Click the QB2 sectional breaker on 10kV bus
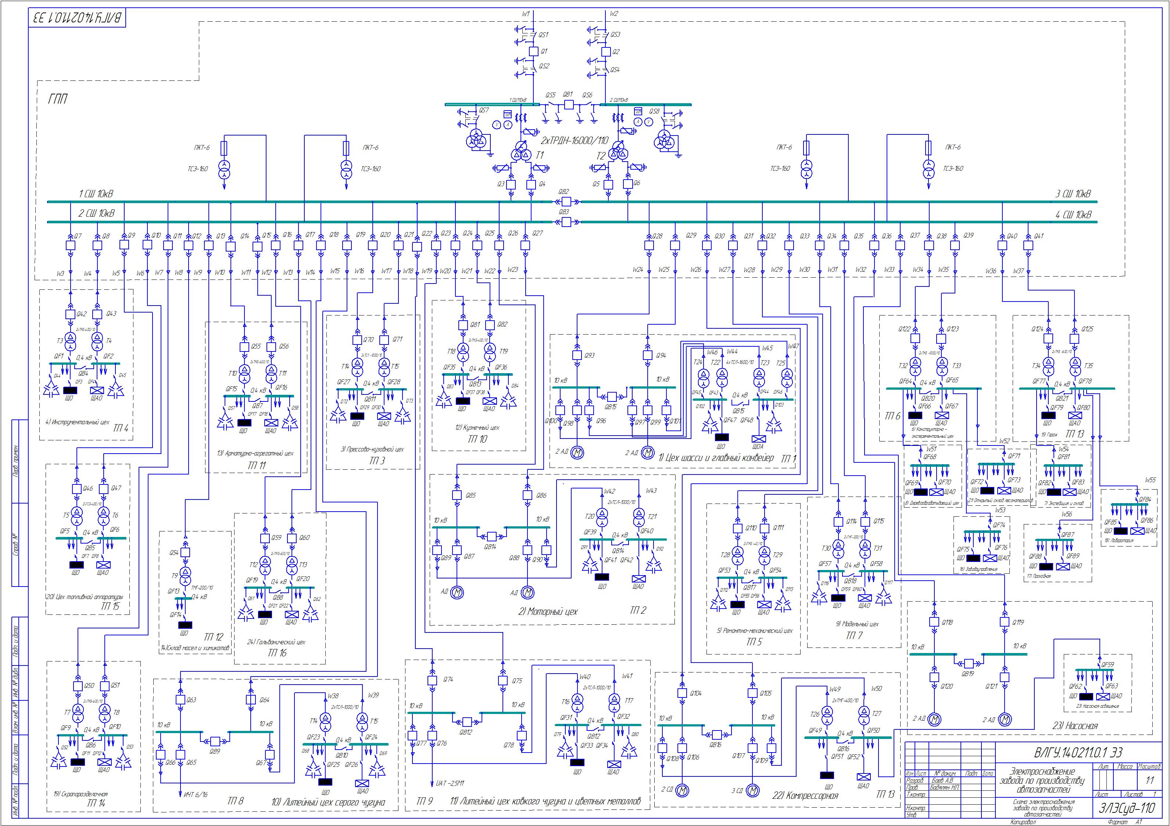Screen dimensions: 1170x826 (x=566, y=202)
